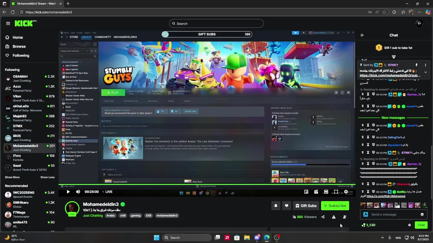Click Show More under Following
Screen dimensions: 433x243
[12, 177]
